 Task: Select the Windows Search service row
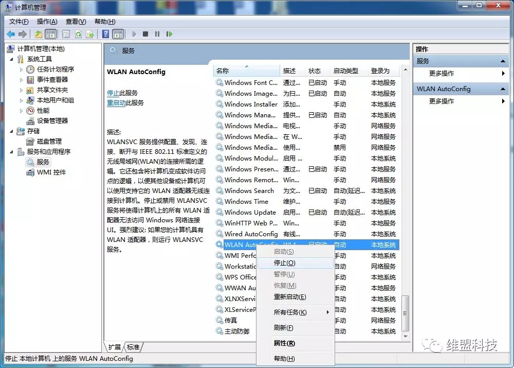pos(306,191)
